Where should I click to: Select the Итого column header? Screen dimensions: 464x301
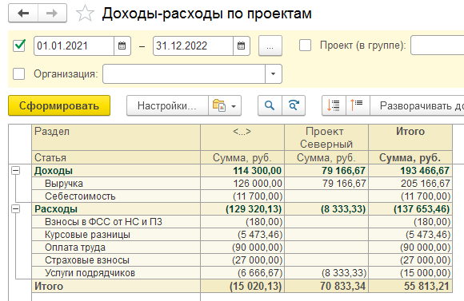coord(410,137)
